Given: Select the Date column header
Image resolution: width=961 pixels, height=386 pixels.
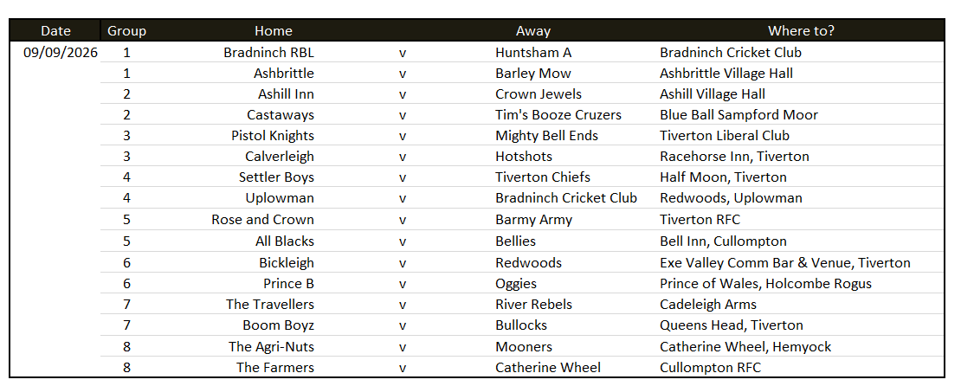Looking at the screenshot, I should pyautogui.click(x=55, y=30).
